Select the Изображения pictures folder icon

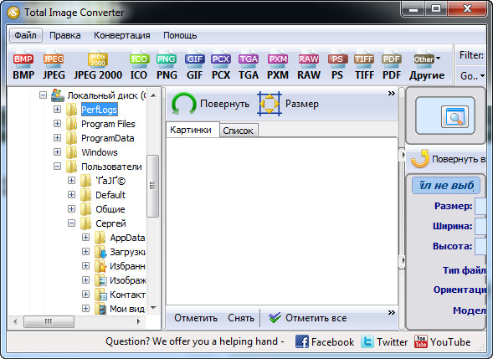(x=100, y=280)
